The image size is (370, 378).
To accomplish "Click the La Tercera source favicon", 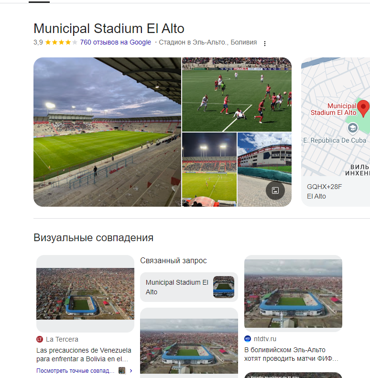I will (x=40, y=339).
